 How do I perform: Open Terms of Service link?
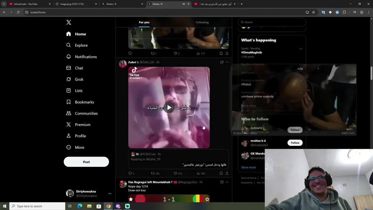point(249,178)
